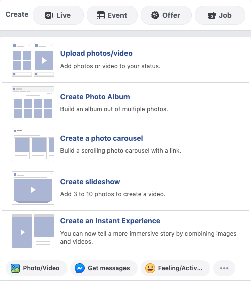Select Photo/Video post option

tap(36, 268)
